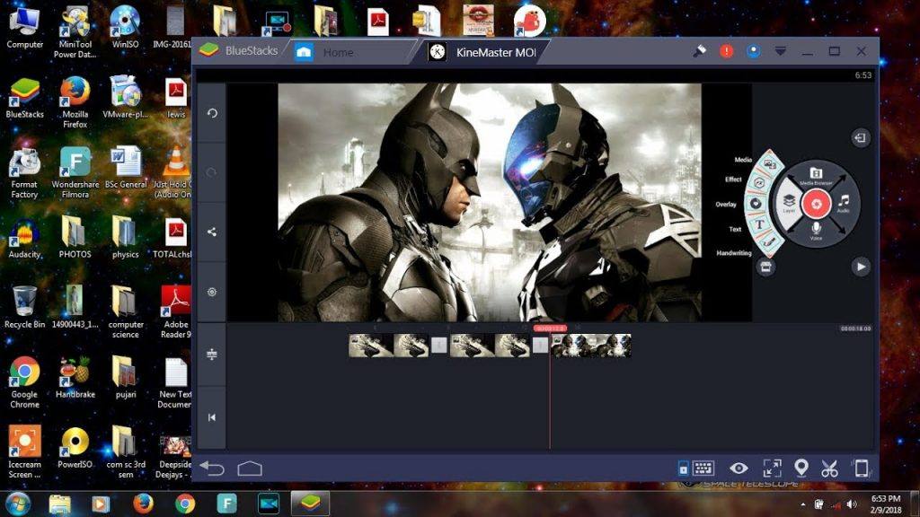Play the video preview
Image resolution: width=920 pixels, height=517 pixels.
pos(861,267)
